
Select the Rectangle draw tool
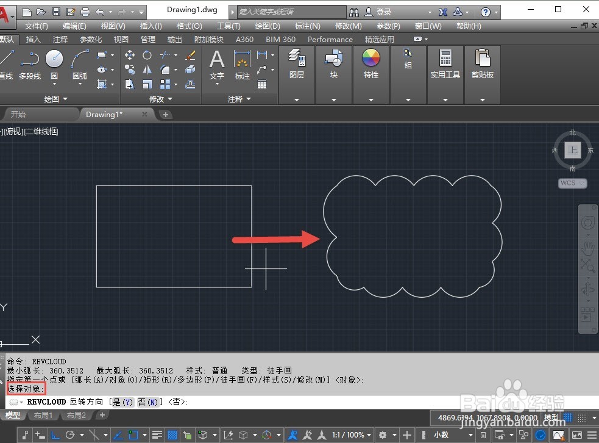102,55
